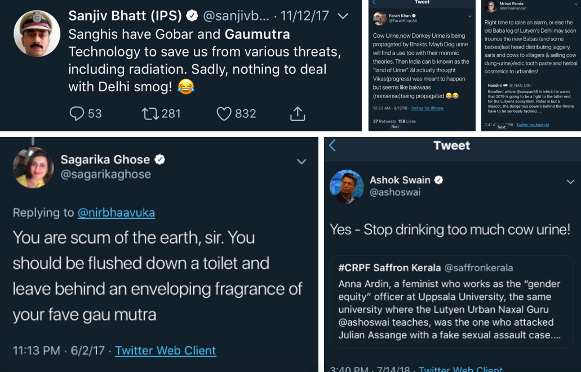
Task: Click Mrinal Pande's profile avatar
Action: pos(491,6)
